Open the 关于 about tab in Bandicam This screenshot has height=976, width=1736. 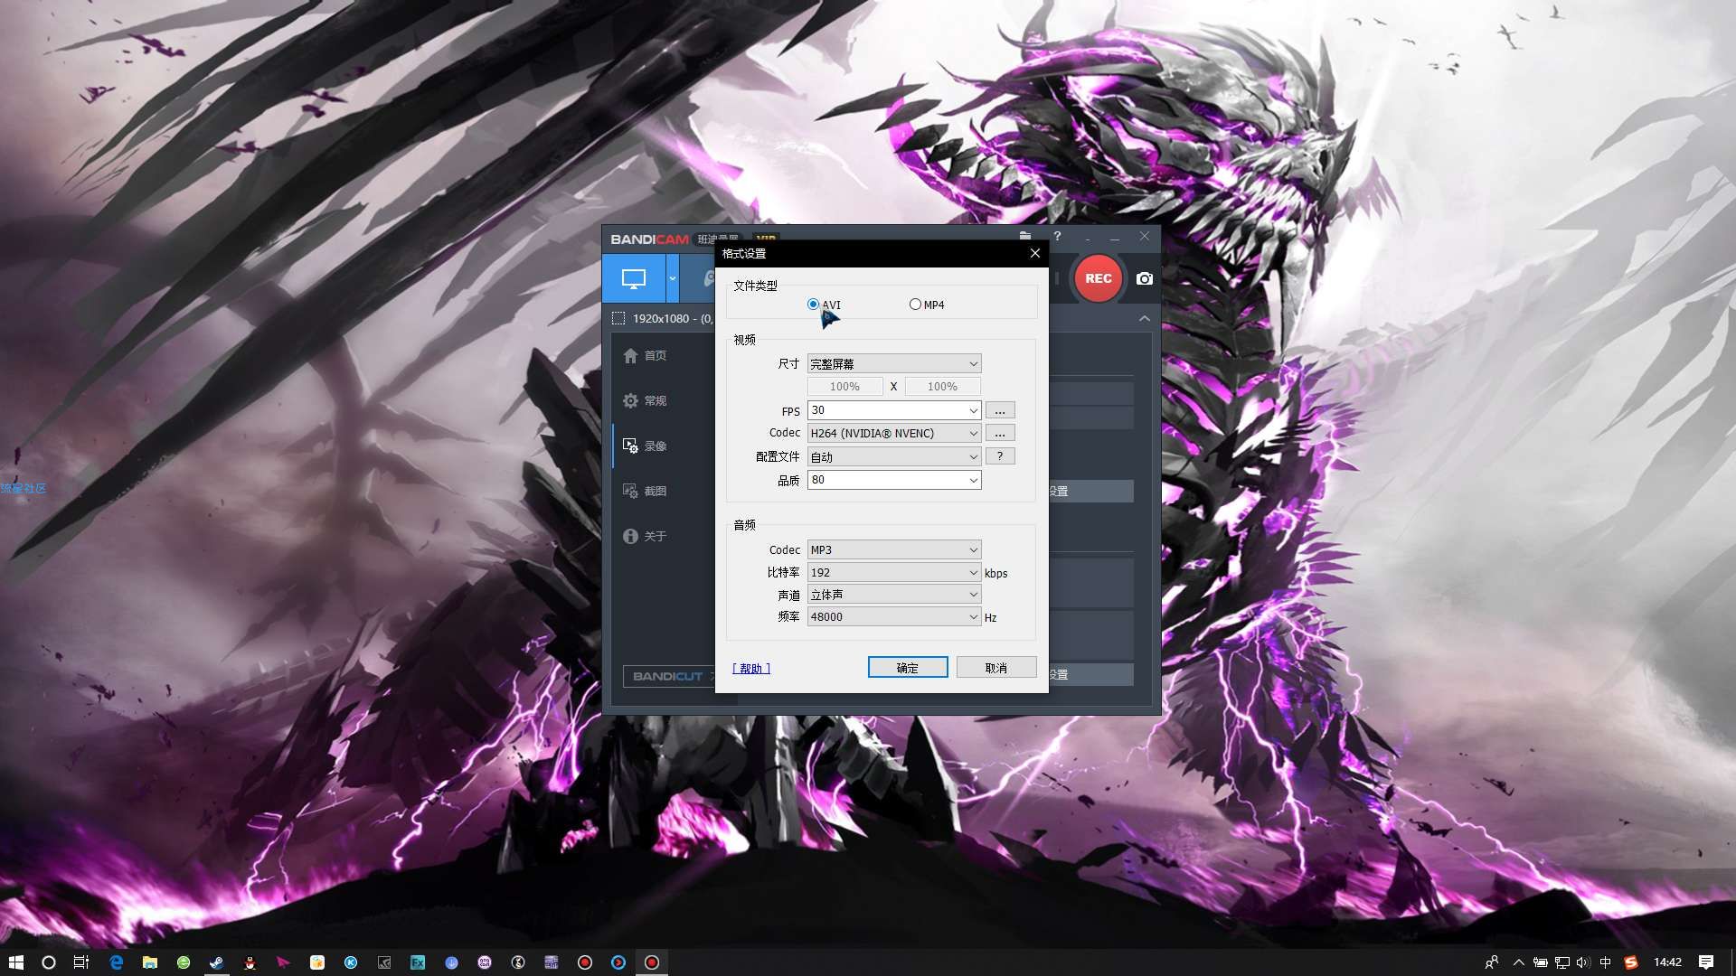click(646, 537)
